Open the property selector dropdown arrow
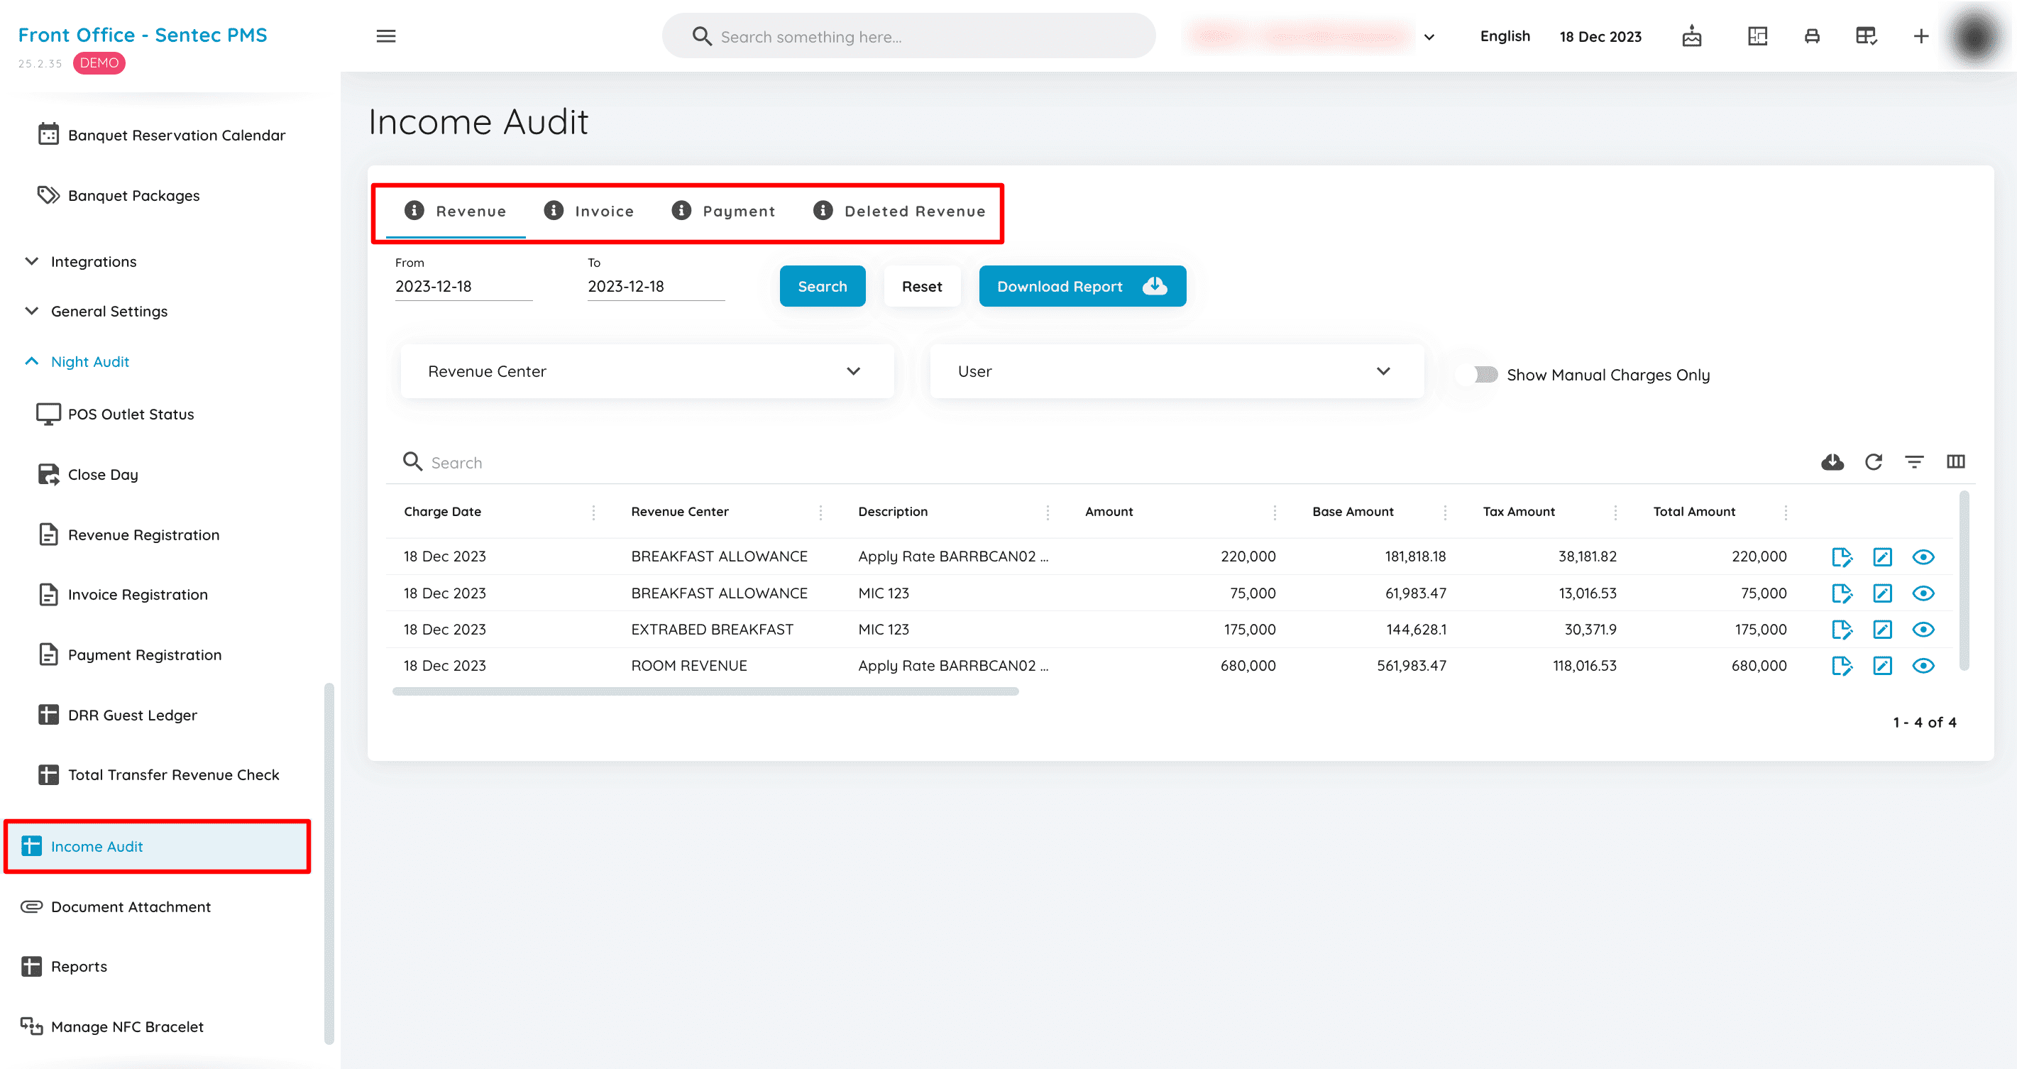Image resolution: width=2017 pixels, height=1069 pixels. click(1429, 37)
